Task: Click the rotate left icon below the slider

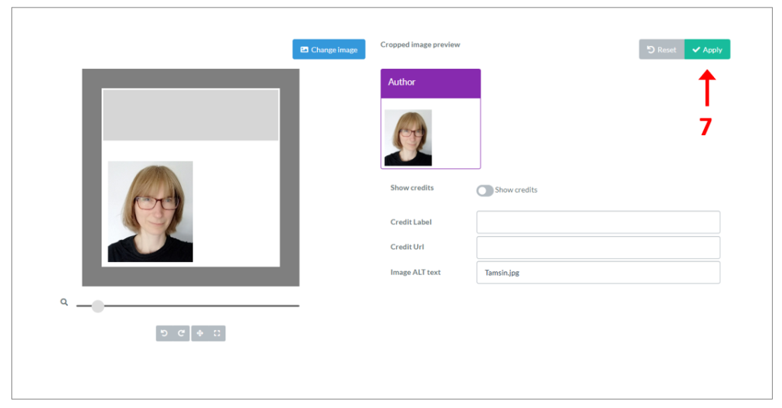Action: click(163, 333)
